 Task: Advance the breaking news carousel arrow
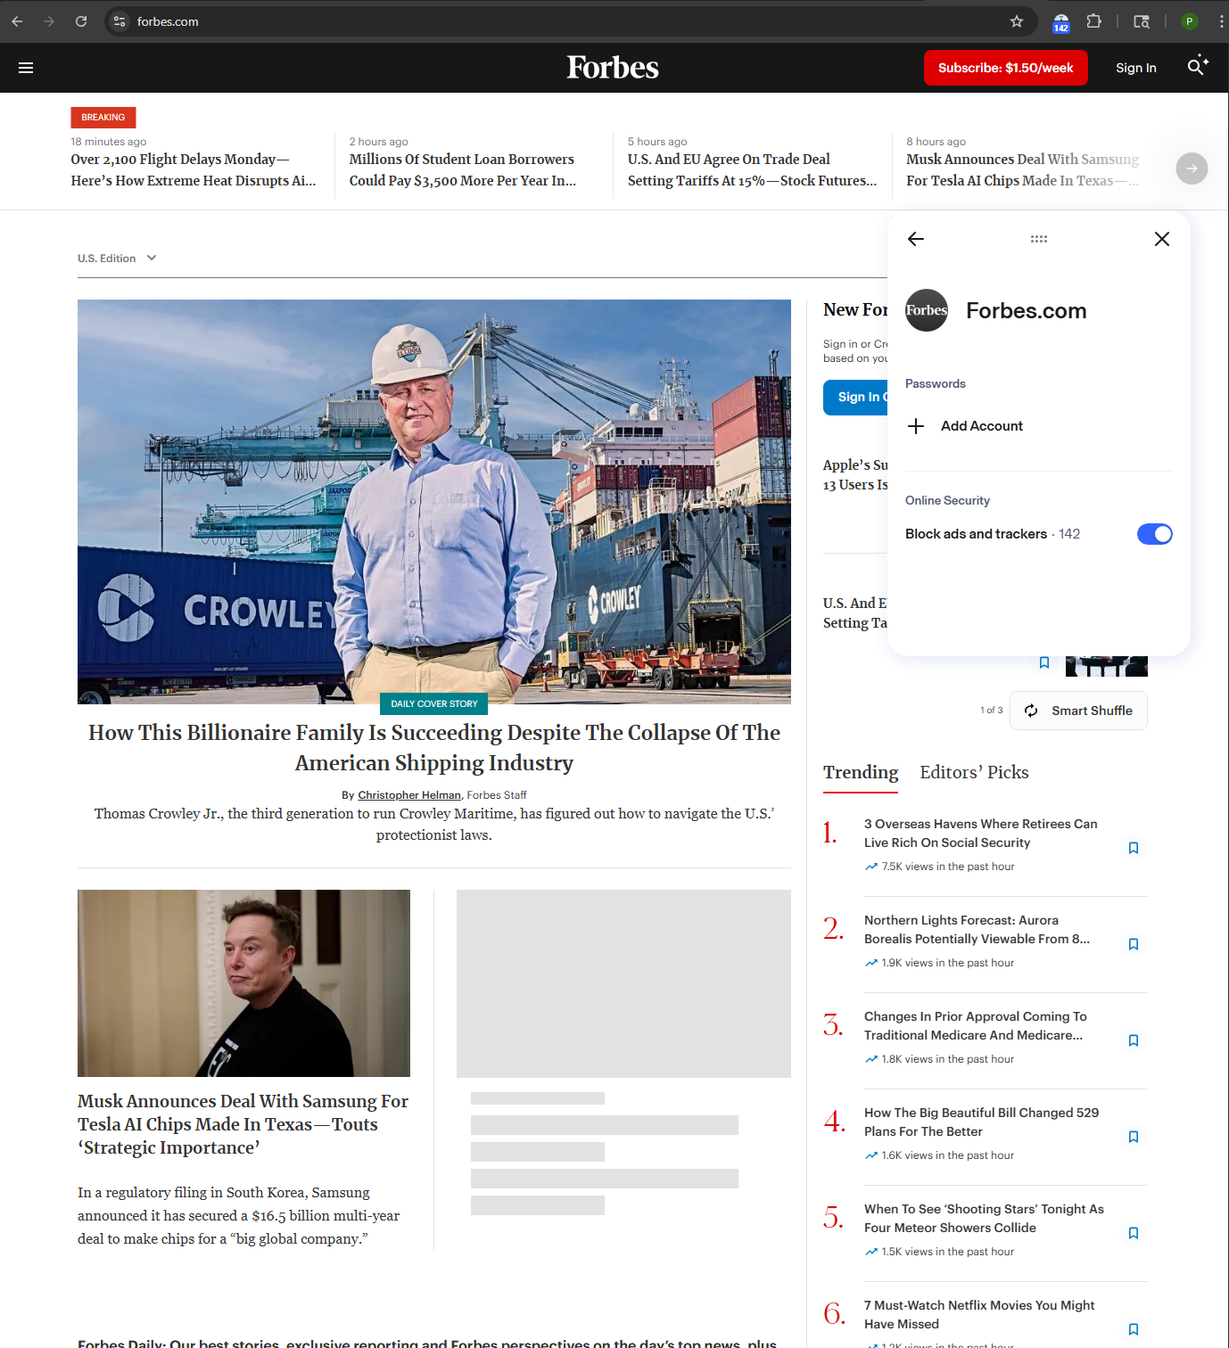1192,168
